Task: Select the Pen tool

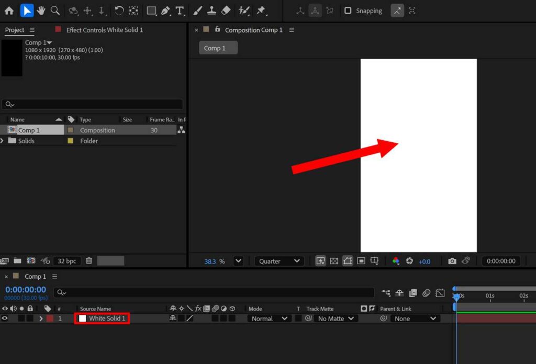Action: 165,10
